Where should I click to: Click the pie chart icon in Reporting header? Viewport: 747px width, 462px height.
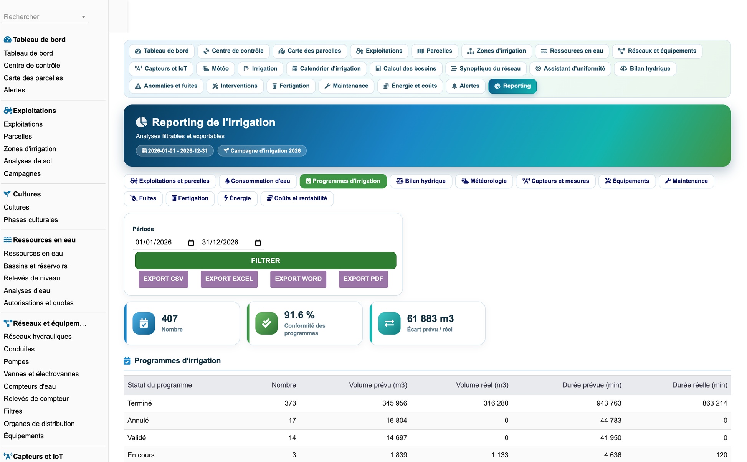[141, 122]
